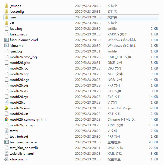Click the 'Chrome HTML D...' type cell
This screenshot has width=164, height=165.
coord(122,120)
